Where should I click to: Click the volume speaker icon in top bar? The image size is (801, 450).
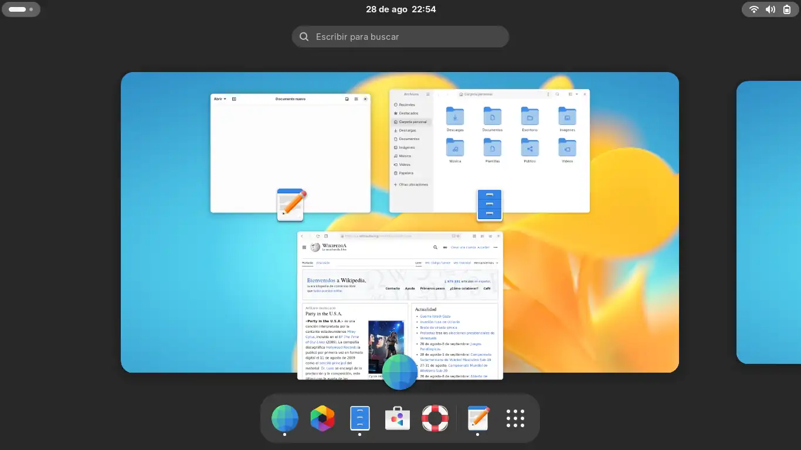(x=771, y=9)
